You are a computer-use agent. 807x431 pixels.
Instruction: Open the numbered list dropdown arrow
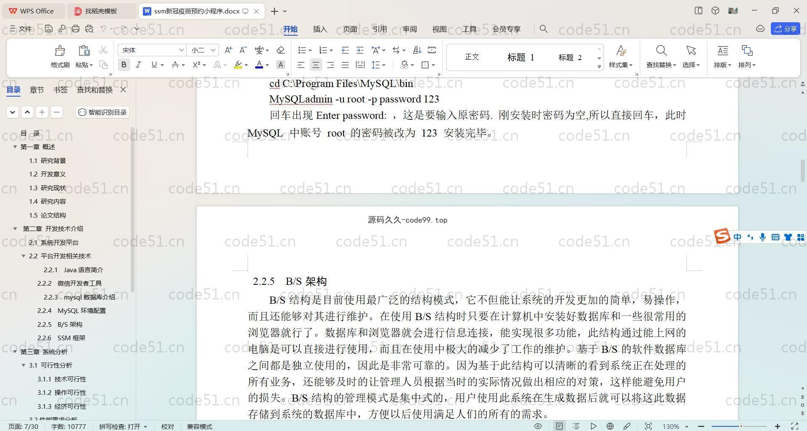point(331,50)
